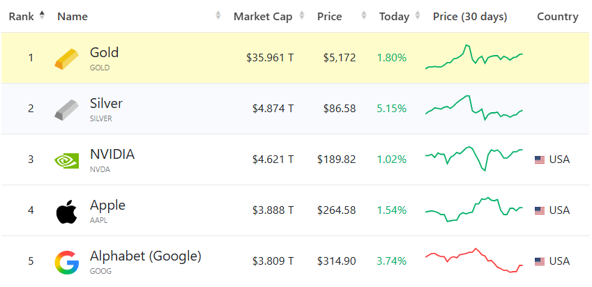Open the Alphabet (Google) company link
The image size is (592, 287).
[x=145, y=256]
